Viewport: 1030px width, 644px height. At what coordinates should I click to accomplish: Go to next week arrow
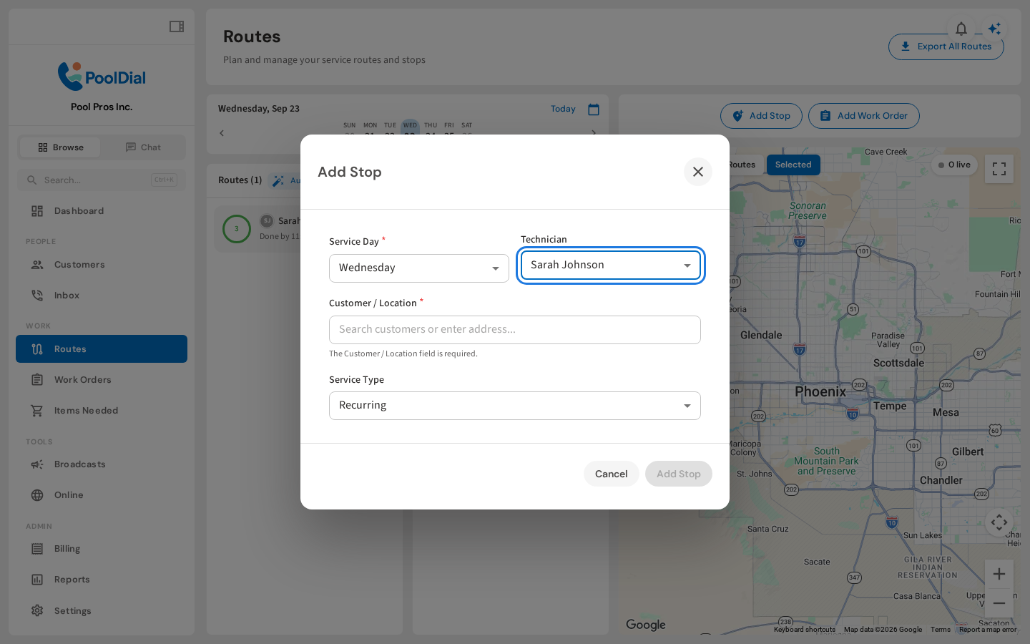point(594,133)
